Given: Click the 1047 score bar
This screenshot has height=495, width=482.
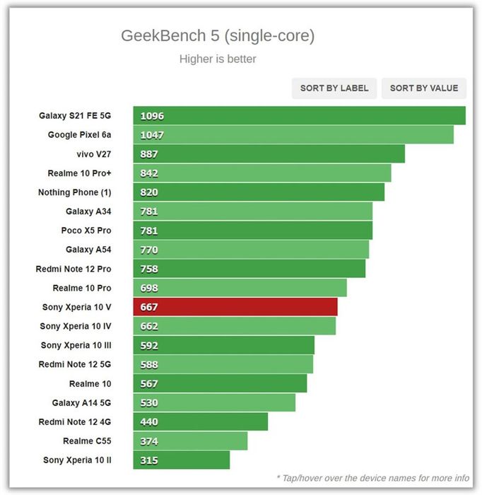Looking at the screenshot, I should pyautogui.click(x=293, y=135).
